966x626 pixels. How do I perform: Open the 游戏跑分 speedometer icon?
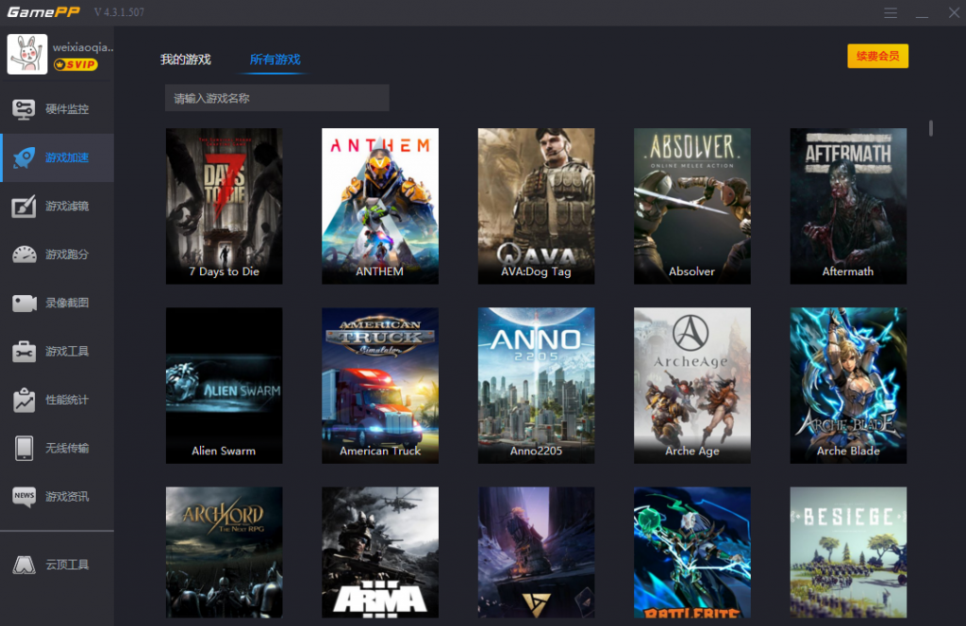click(x=24, y=255)
